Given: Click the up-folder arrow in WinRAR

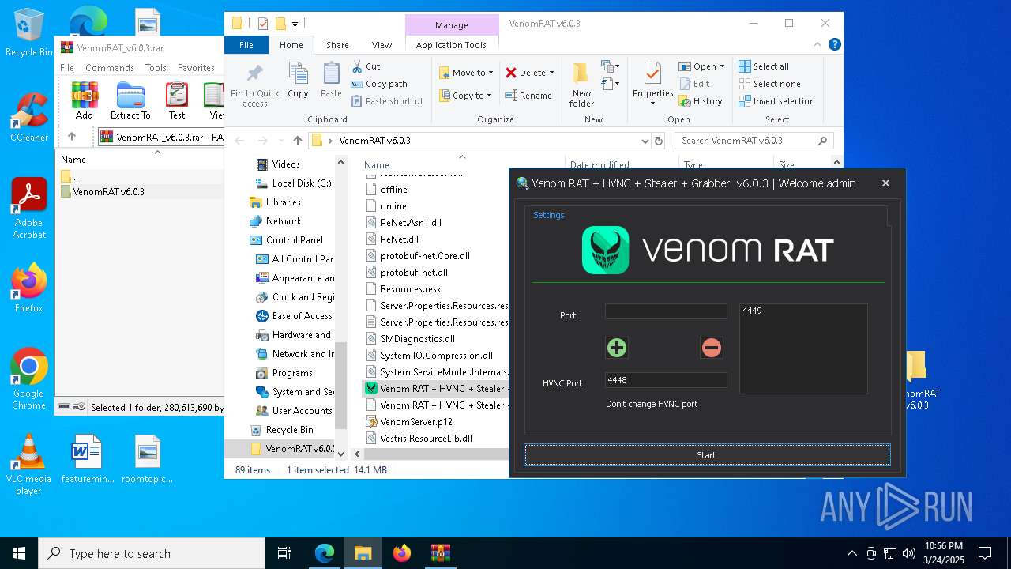Looking at the screenshot, I should (x=72, y=137).
